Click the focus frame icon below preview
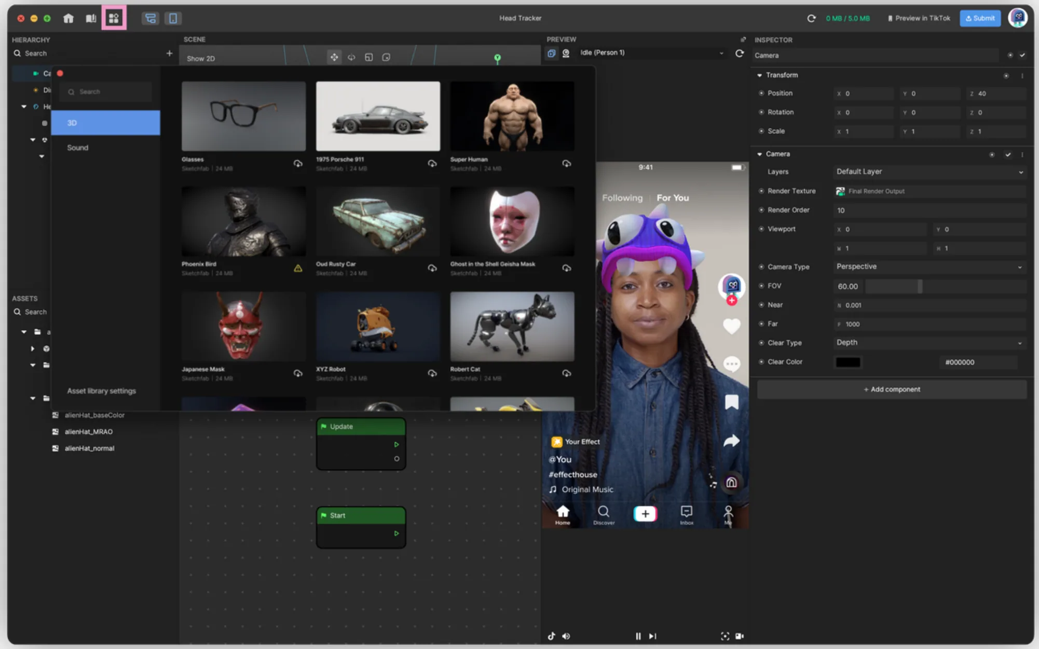This screenshot has width=1039, height=649. click(x=725, y=636)
